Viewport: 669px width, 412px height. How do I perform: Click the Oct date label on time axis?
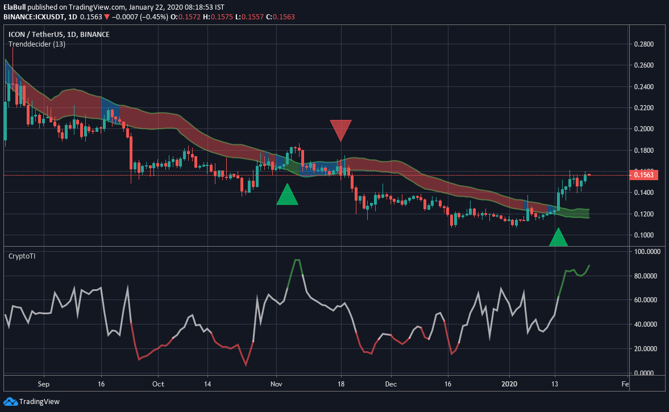[x=158, y=384]
